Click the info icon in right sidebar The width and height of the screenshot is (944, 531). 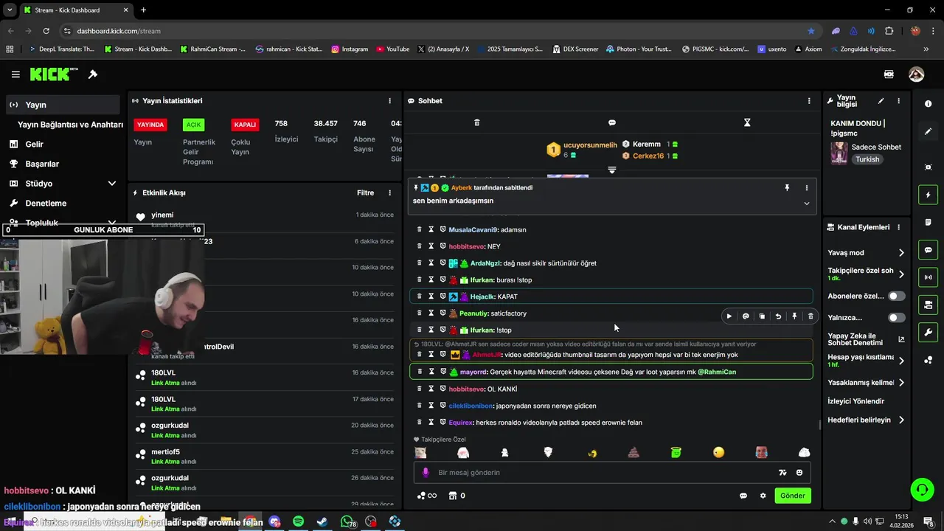click(x=928, y=104)
